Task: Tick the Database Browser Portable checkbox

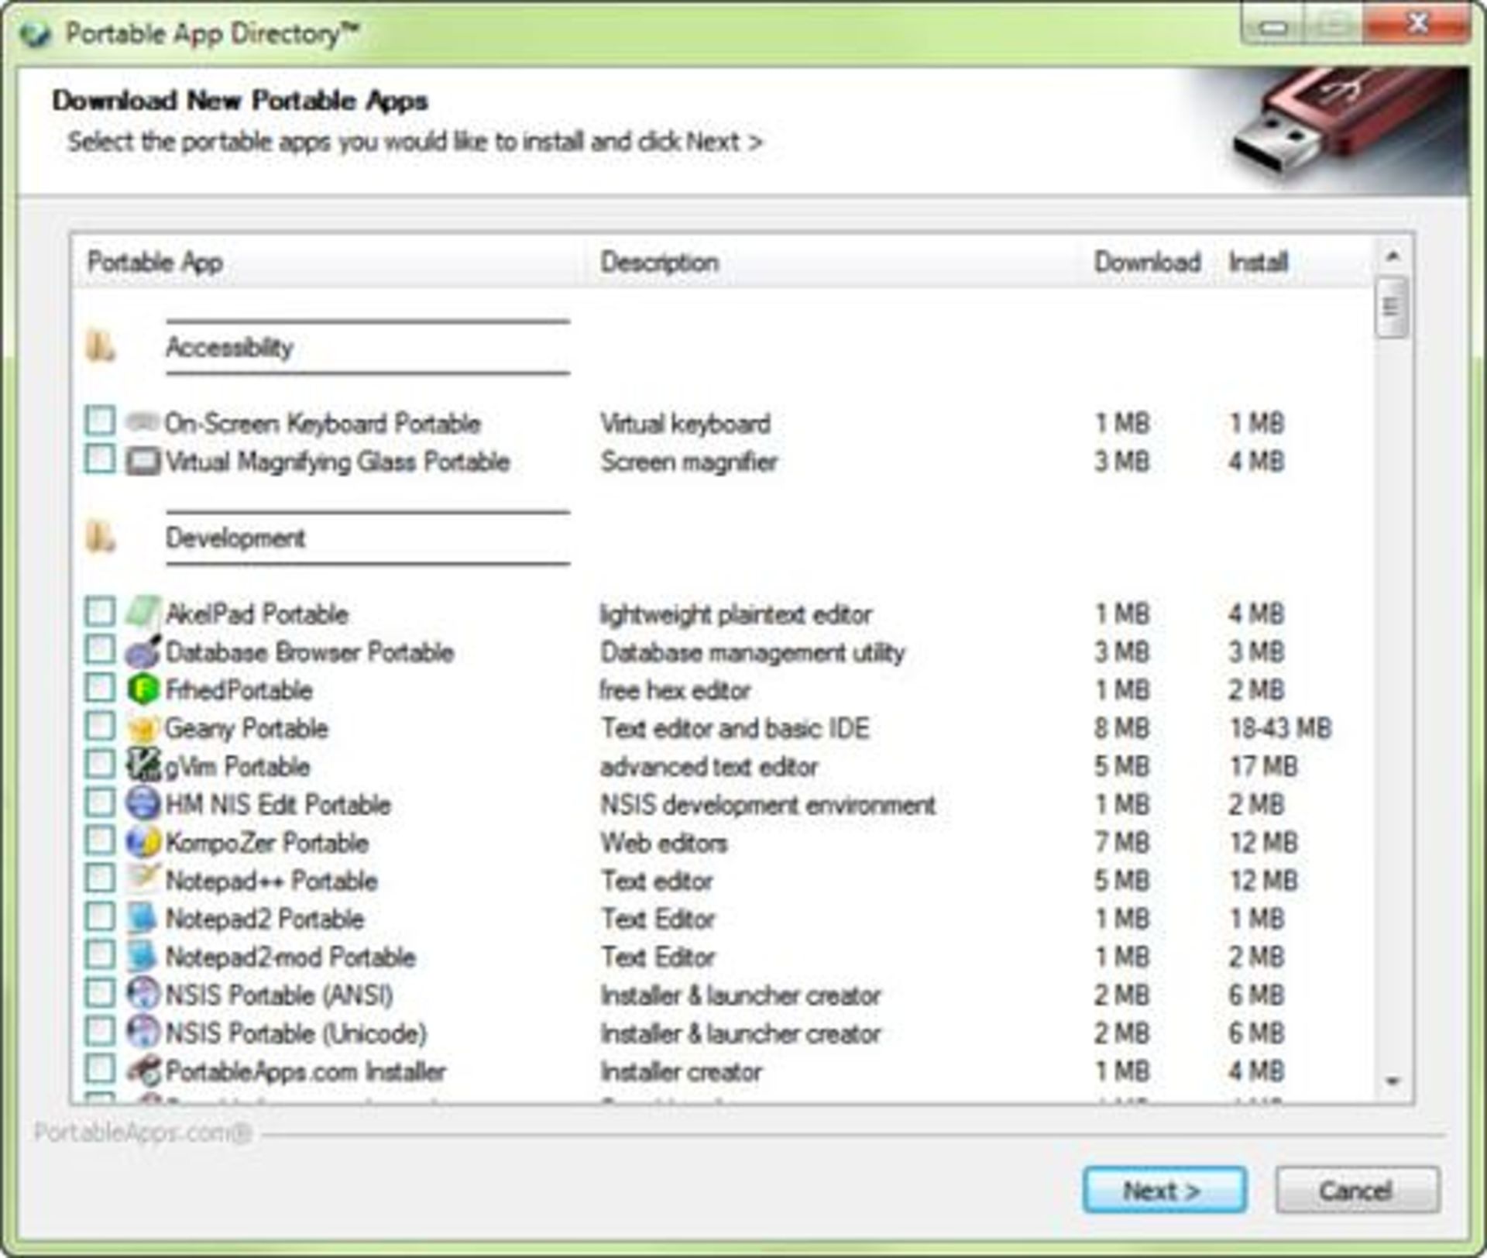Action: coord(100,649)
